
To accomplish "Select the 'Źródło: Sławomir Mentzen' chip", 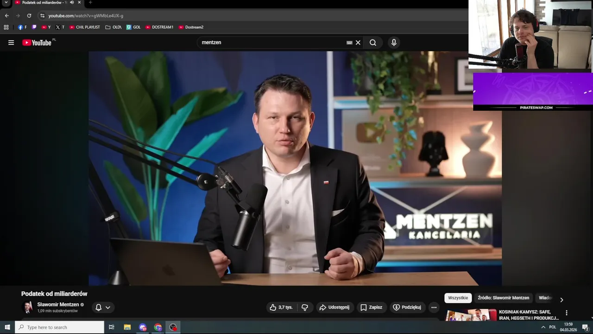I will tap(503, 298).
